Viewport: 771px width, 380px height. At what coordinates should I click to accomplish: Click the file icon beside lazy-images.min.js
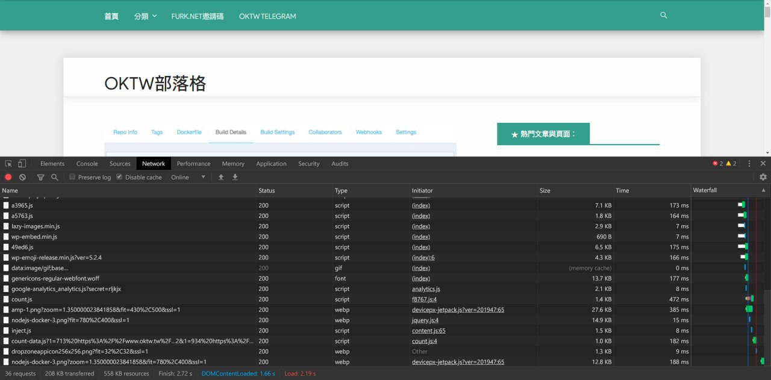[x=6, y=226]
